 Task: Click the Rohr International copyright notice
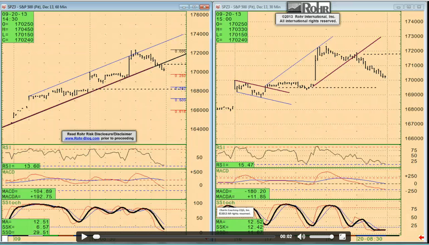(308, 19)
